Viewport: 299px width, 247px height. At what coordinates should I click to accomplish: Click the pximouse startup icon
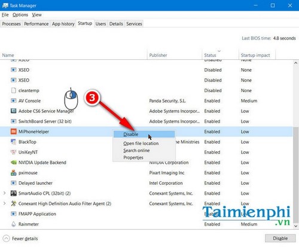13,173
